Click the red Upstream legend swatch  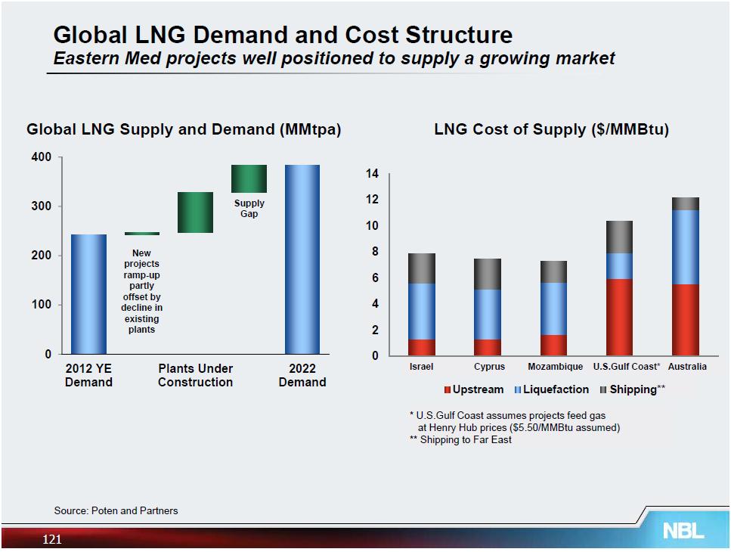click(447, 390)
